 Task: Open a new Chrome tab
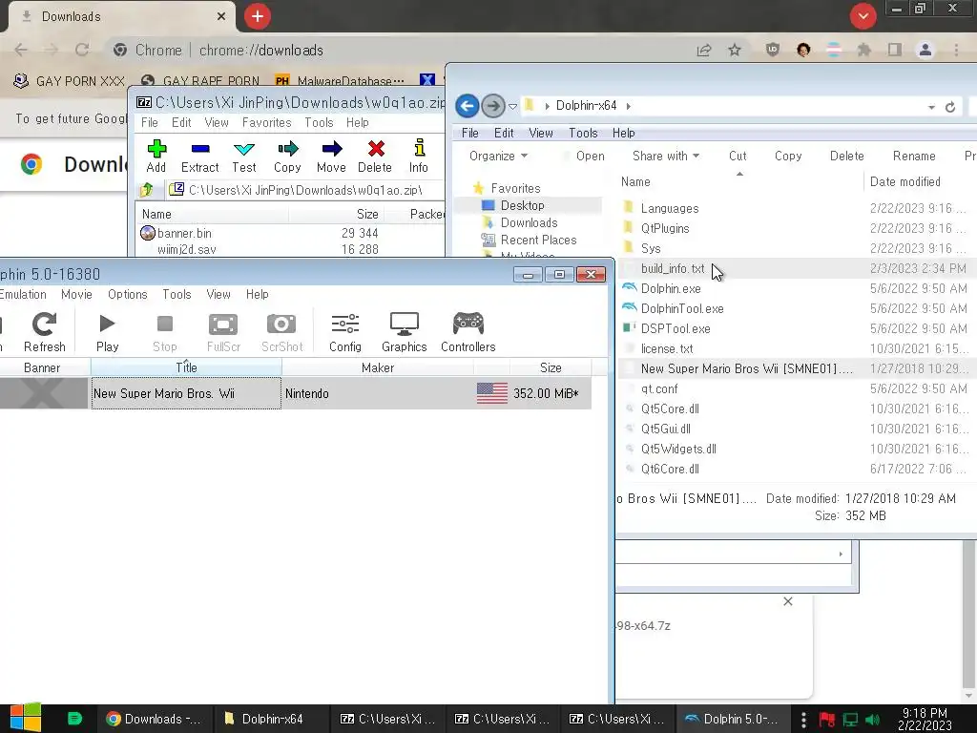click(x=258, y=16)
